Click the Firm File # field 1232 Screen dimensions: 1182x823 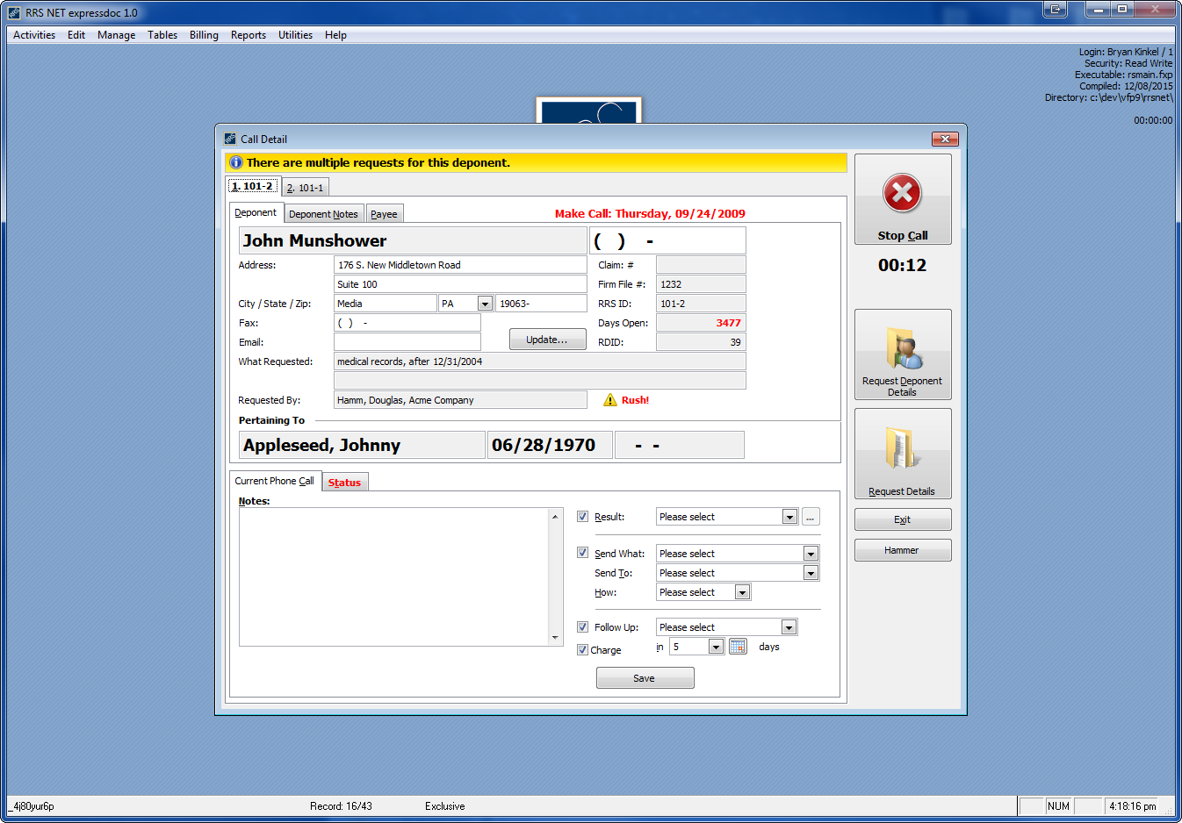701,284
